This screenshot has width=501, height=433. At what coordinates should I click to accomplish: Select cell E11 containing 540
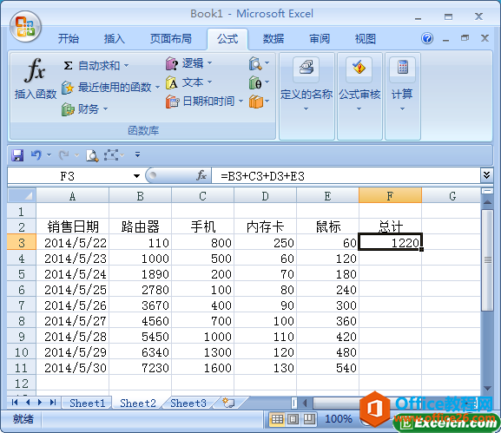327,368
